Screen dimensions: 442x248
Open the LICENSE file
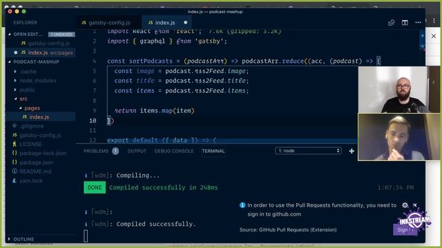click(30, 144)
